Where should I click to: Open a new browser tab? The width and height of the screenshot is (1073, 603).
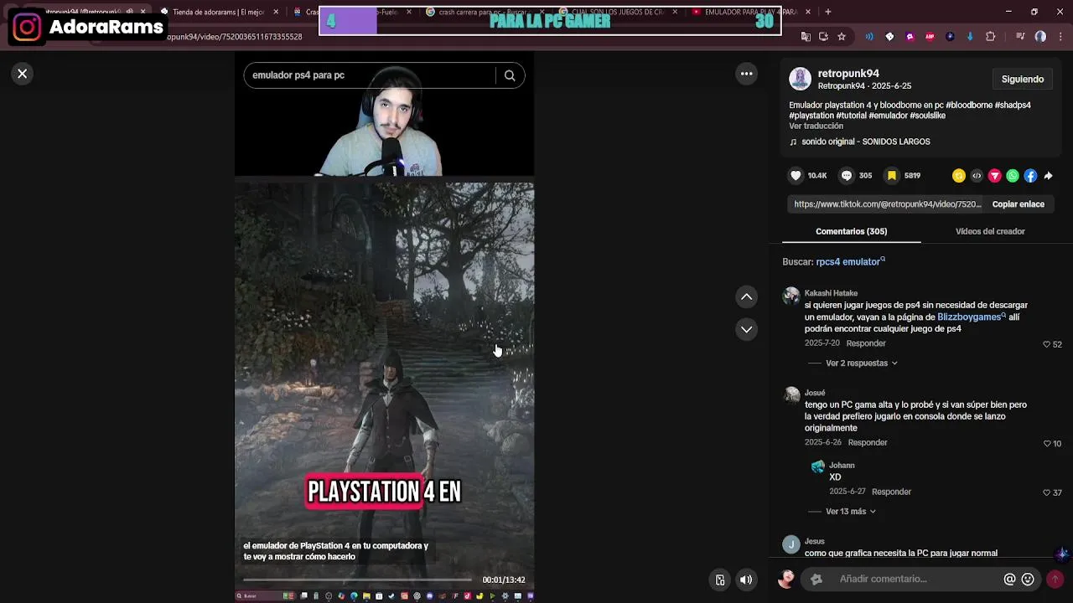827,12
